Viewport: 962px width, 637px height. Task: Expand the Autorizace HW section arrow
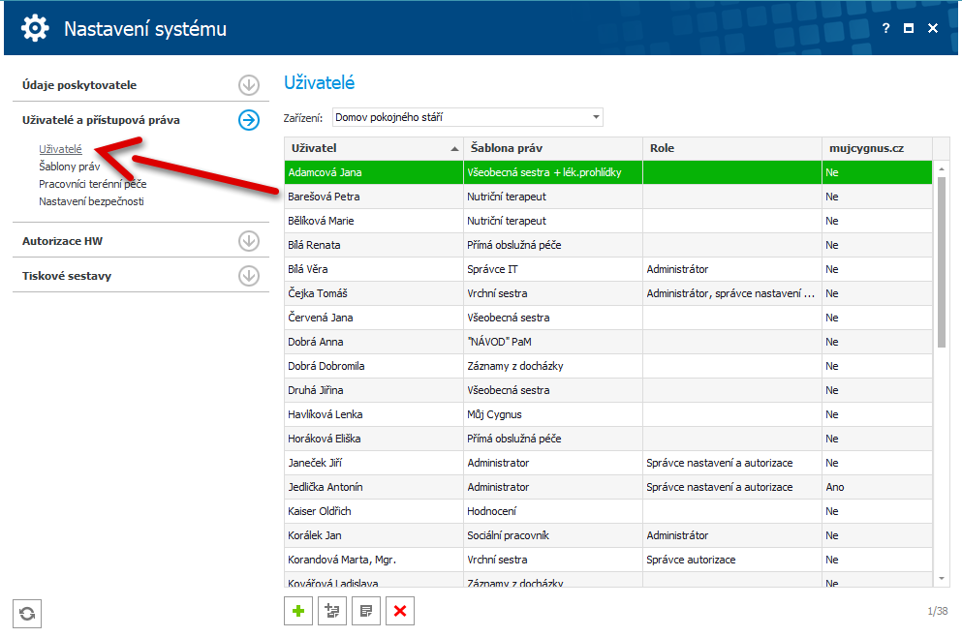[x=248, y=241]
